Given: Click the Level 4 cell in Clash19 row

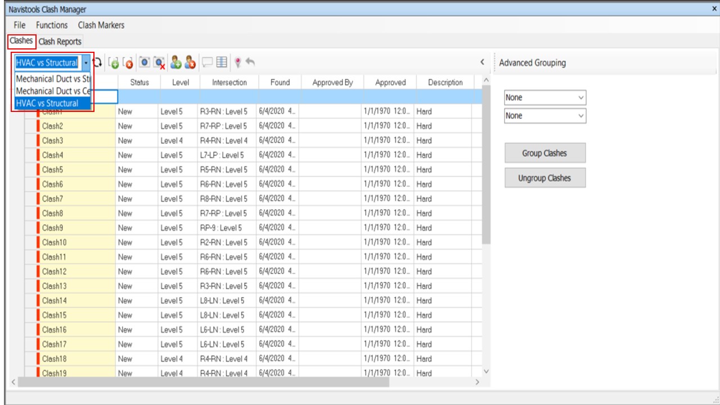Looking at the screenshot, I should click(x=179, y=373).
